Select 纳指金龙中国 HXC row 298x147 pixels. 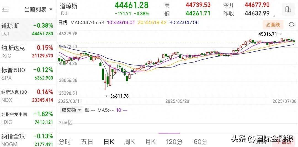coord(28,118)
